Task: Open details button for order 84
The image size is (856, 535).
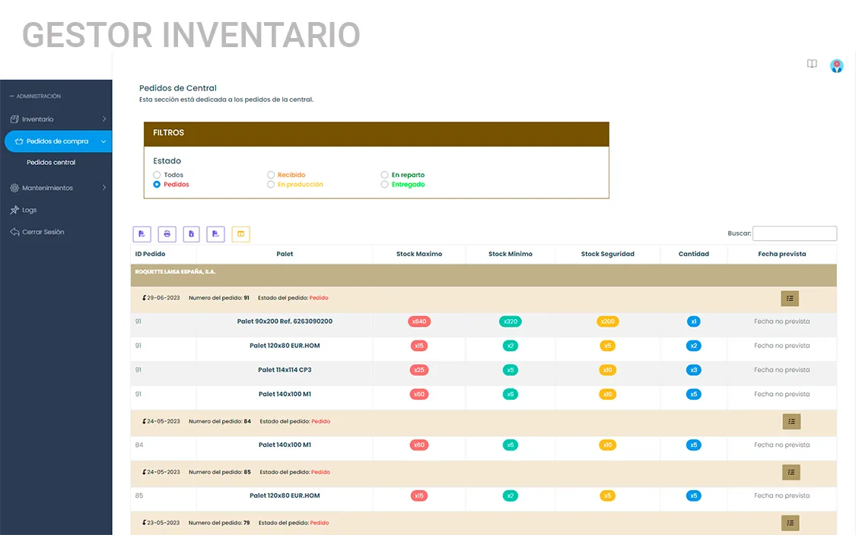Action: [791, 422]
